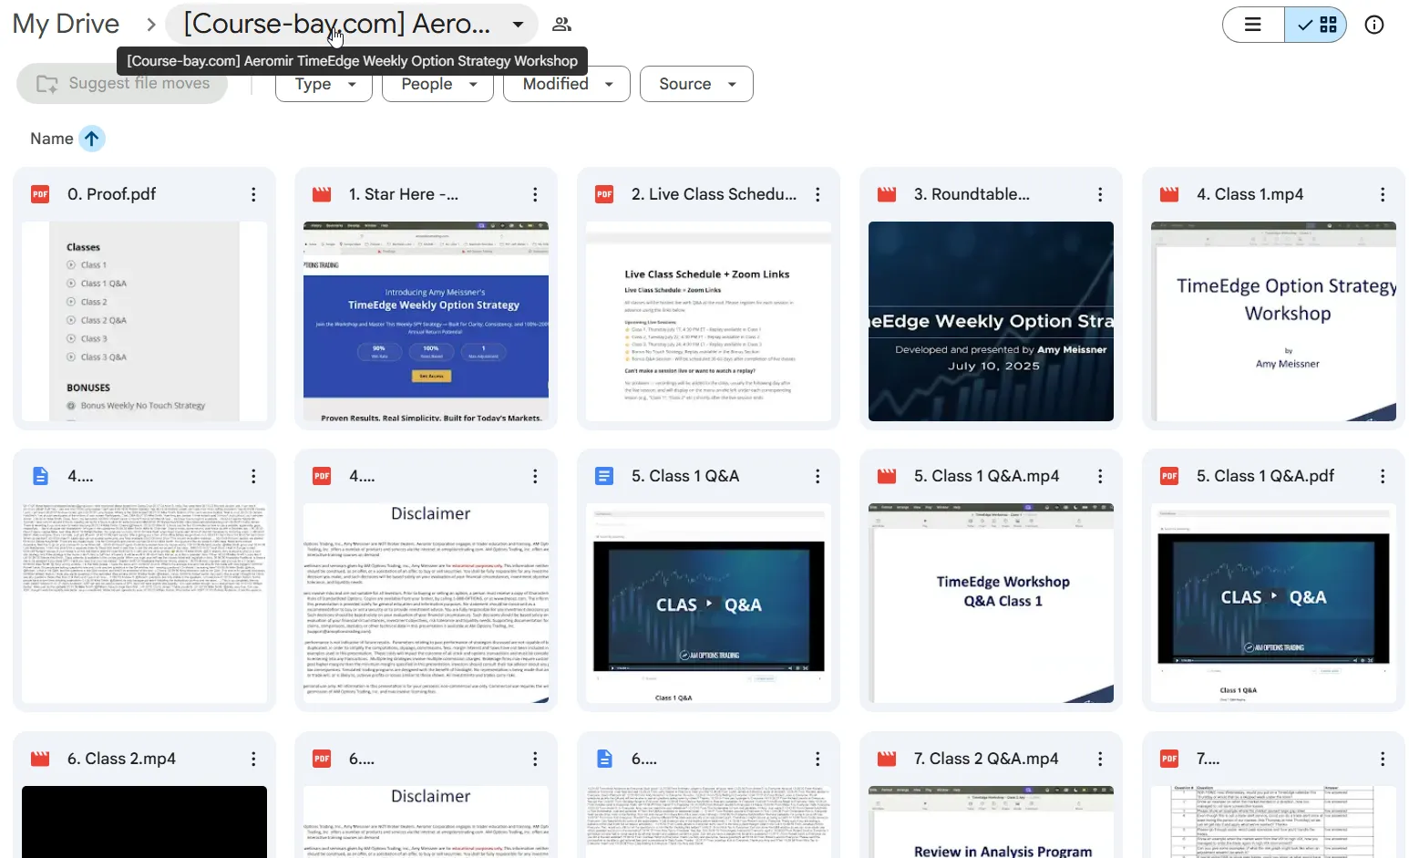
Task: Open the 3. Roundtable video thumbnail
Action: pyautogui.click(x=991, y=321)
